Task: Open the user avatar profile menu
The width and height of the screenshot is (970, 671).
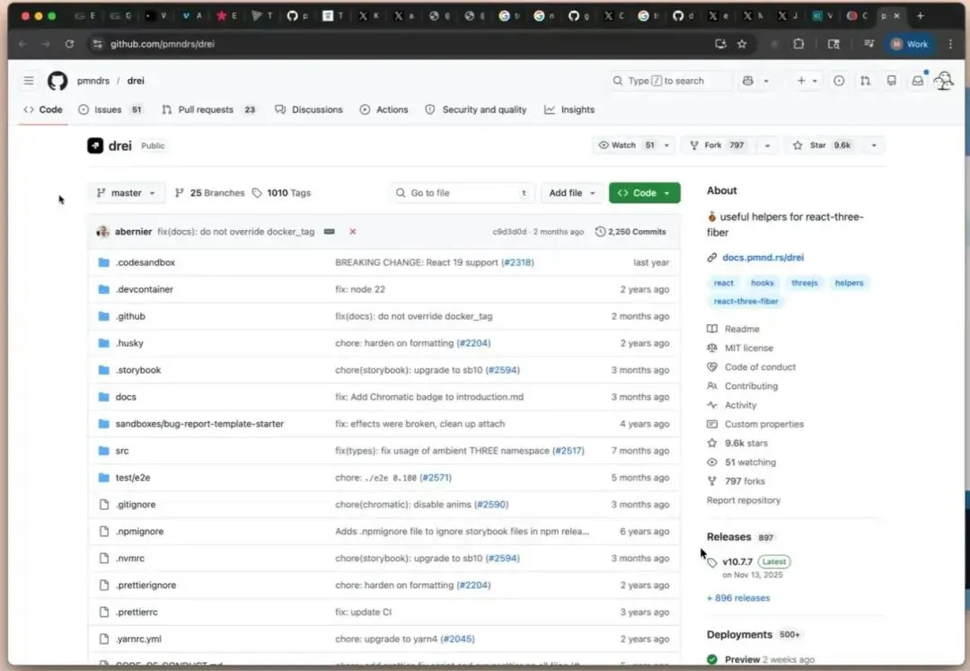Action: [x=943, y=81]
